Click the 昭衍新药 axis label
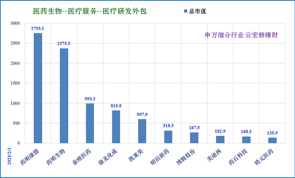The image size is (295, 178). click(160, 157)
